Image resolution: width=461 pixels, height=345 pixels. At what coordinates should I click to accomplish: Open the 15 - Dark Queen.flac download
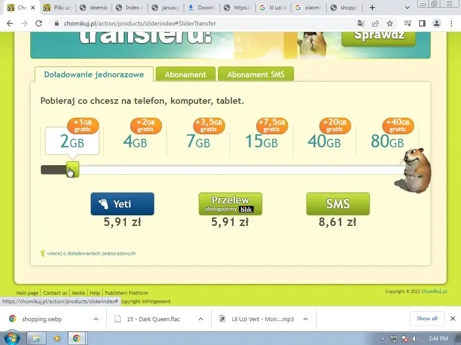(x=153, y=319)
